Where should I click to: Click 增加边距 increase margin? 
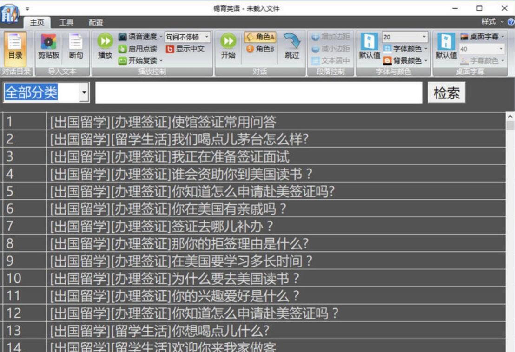(x=330, y=37)
